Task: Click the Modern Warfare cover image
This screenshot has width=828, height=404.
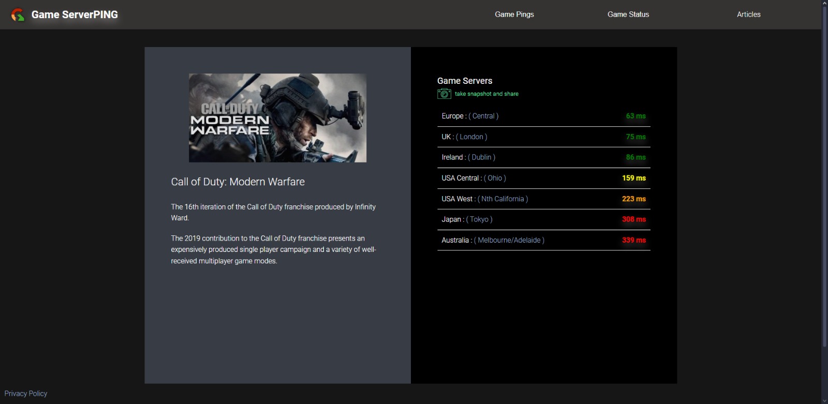Action: (277, 118)
